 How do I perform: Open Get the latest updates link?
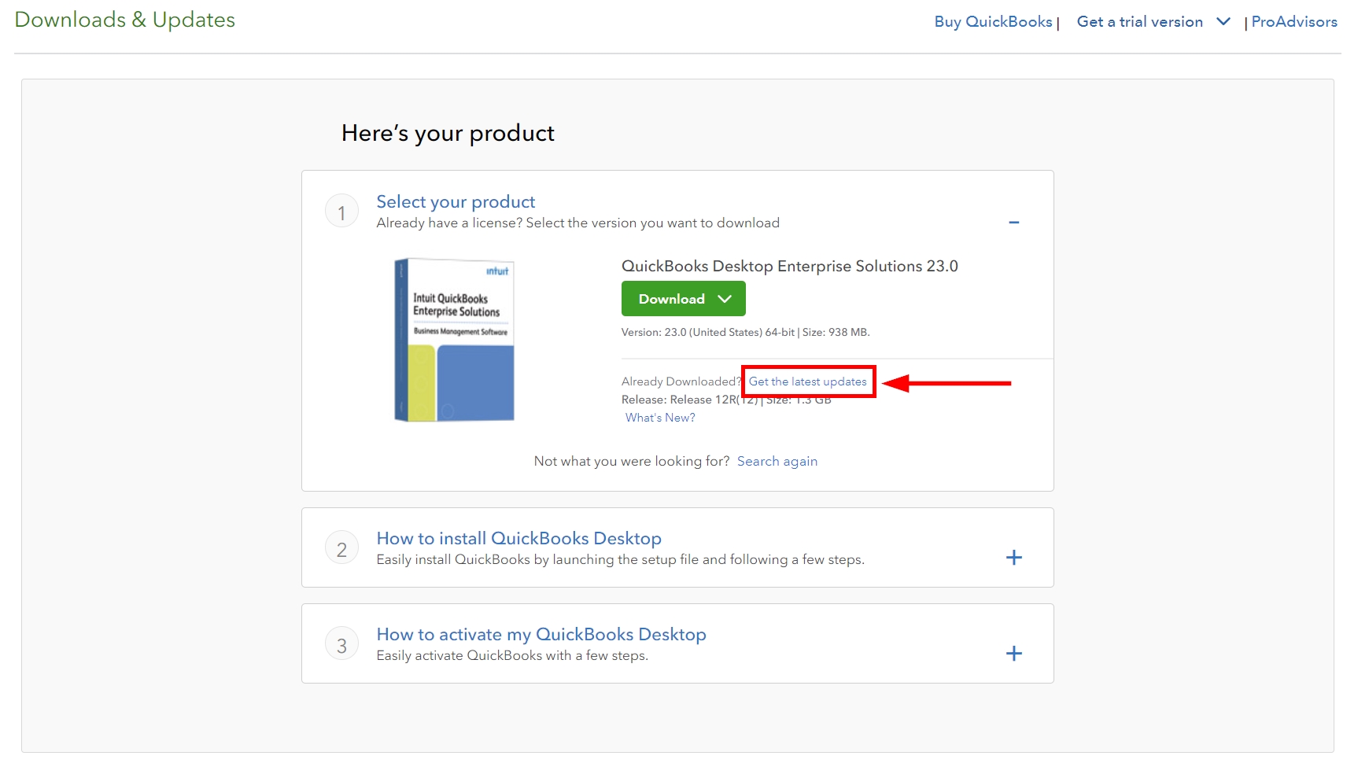pyautogui.click(x=807, y=381)
